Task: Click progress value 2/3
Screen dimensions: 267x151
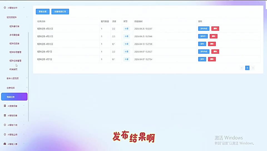Action: click(x=113, y=36)
